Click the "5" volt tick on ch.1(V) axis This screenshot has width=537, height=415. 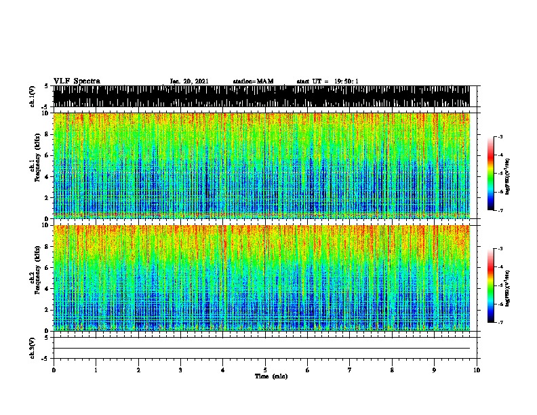46,86
